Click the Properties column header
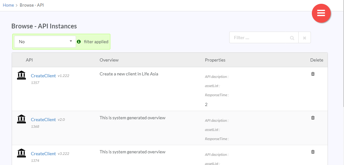344x165 pixels. pos(215,60)
